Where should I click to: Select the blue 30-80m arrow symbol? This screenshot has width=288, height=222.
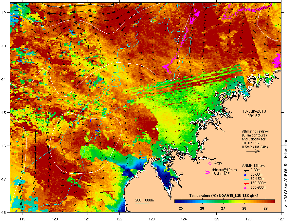(x=246, y=175)
